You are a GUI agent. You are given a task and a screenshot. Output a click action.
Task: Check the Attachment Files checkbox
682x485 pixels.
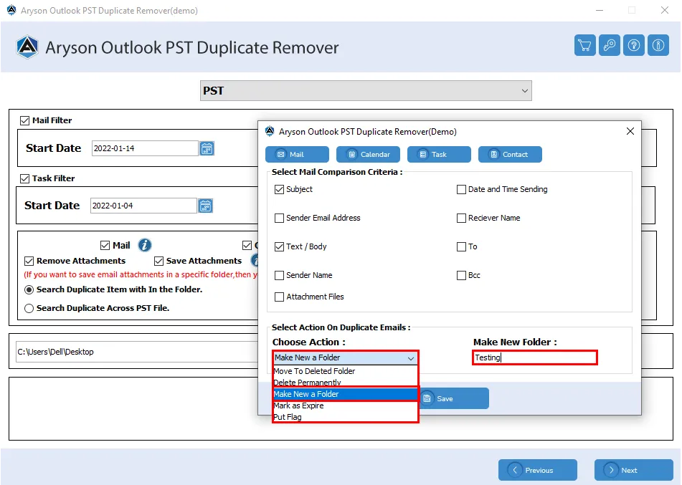pos(279,297)
